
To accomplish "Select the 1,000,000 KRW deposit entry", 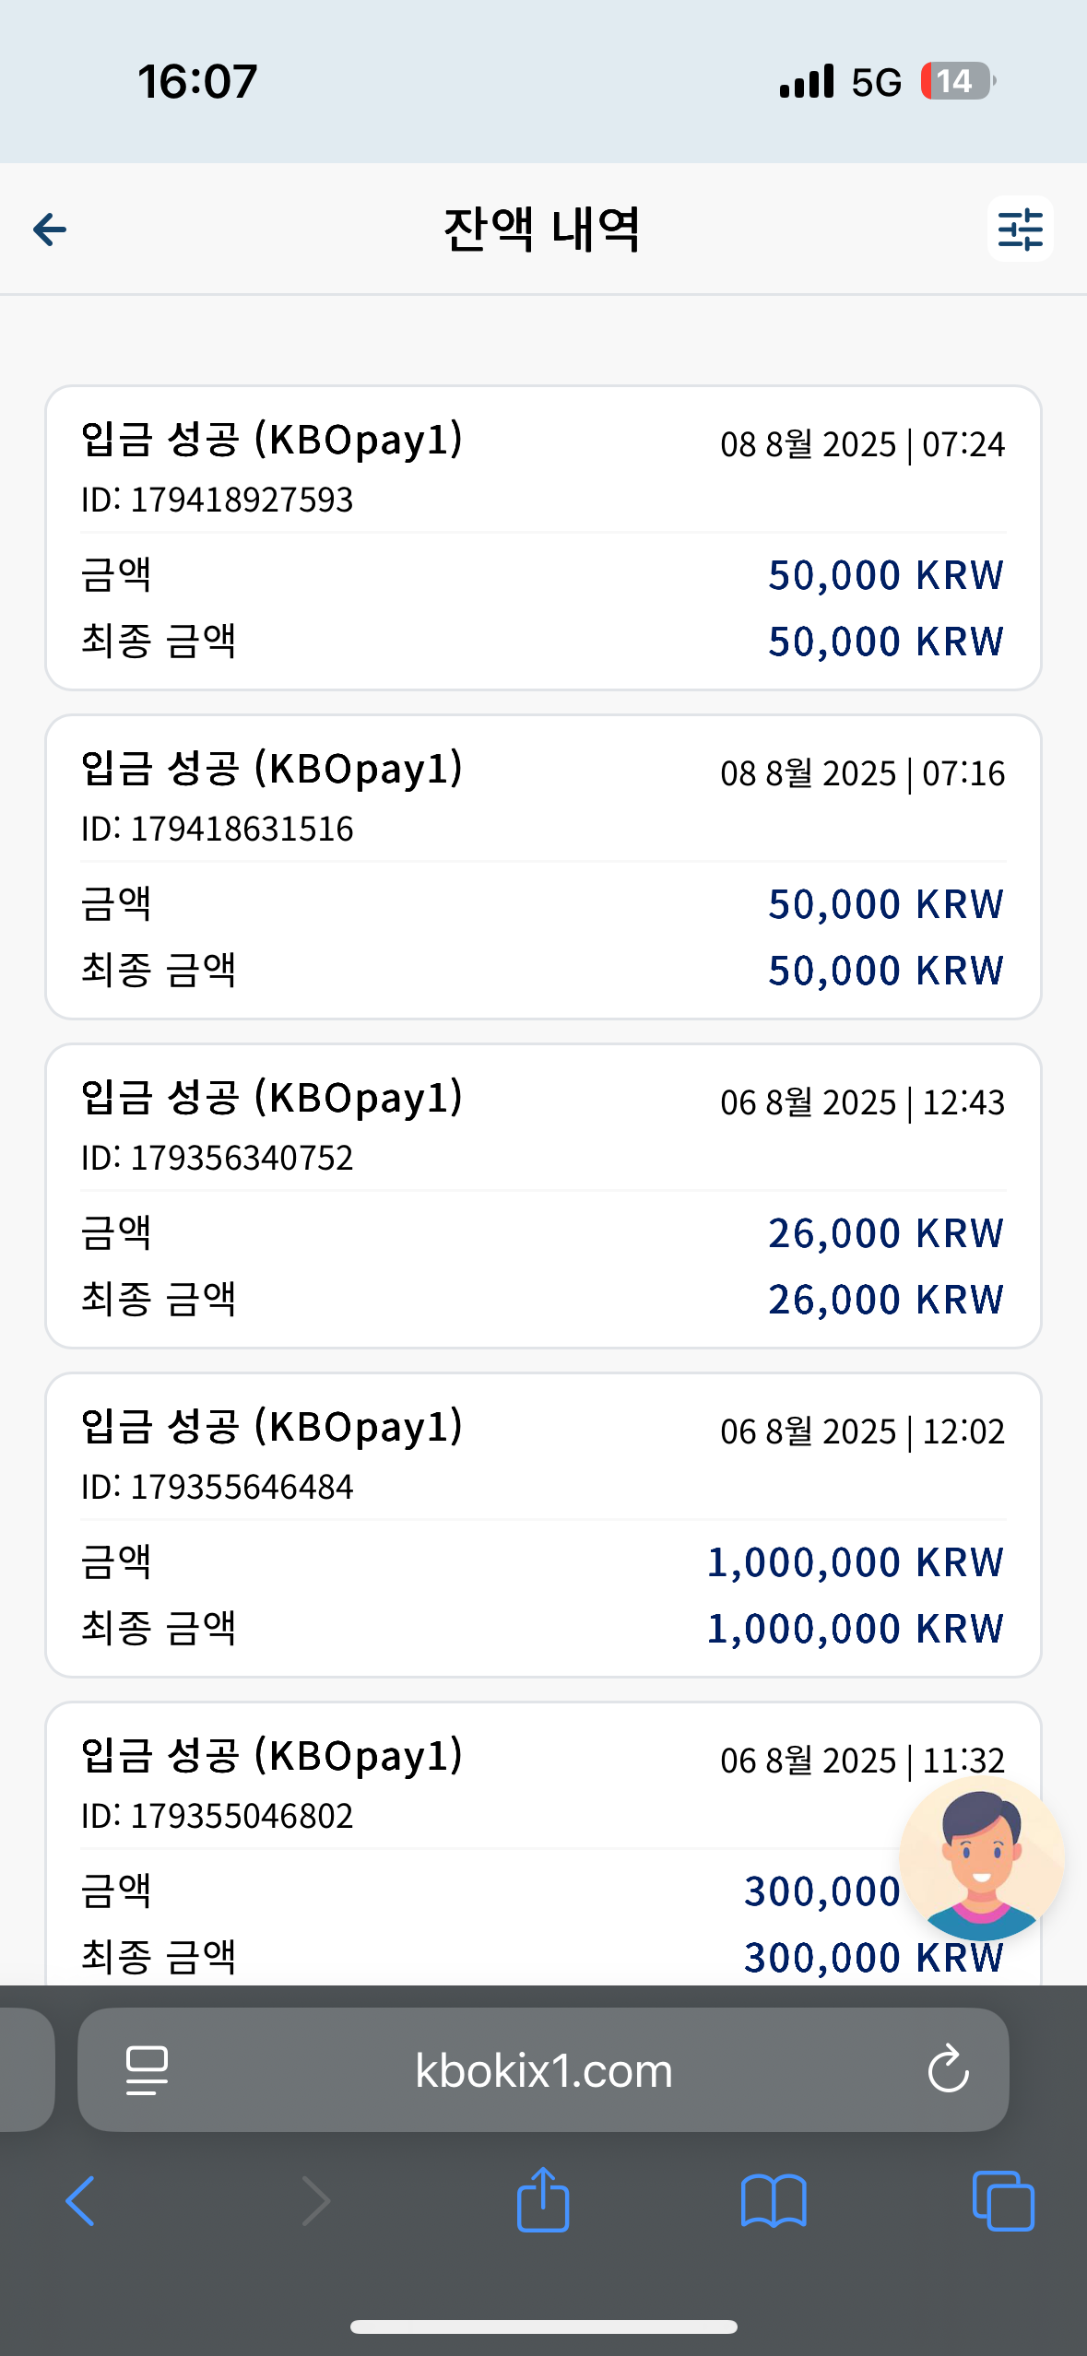I will pyautogui.click(x=543, y=1526).
